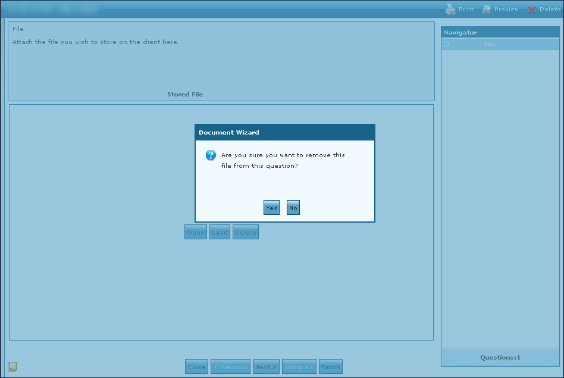Open the notes icon at bottom-left
The width and height of the screenshot is (564, 378).
pos(12,366)
